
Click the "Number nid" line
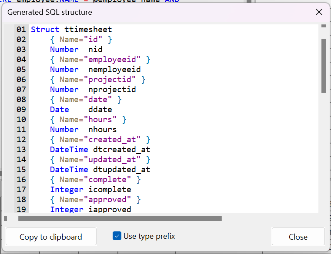coord(76,50)
